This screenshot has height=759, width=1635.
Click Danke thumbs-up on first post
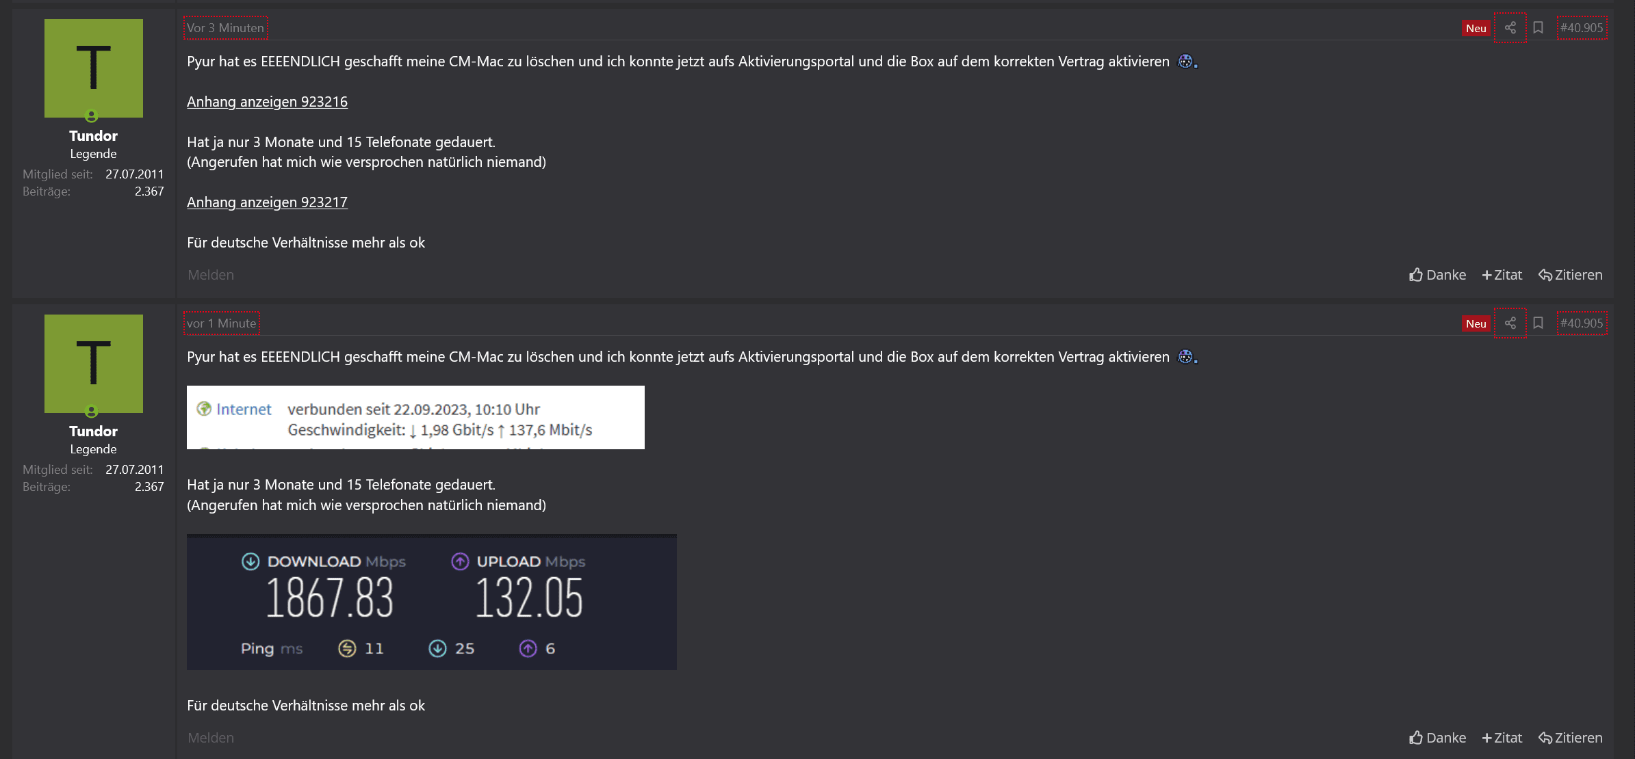(1437, 275)
